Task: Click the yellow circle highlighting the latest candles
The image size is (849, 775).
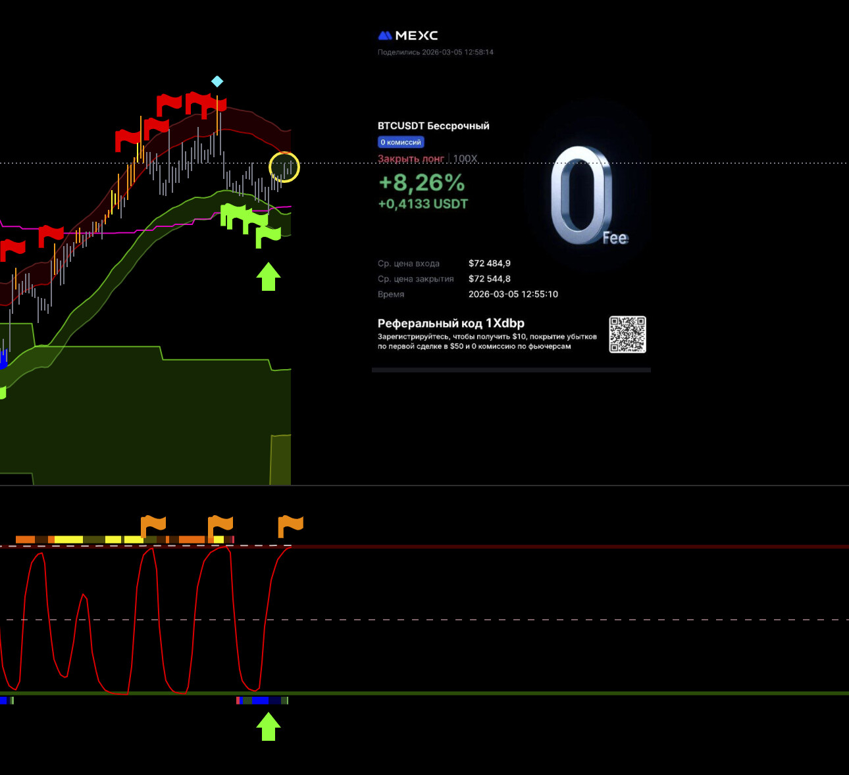Action: pyautogui.click(x=284, y=167)
